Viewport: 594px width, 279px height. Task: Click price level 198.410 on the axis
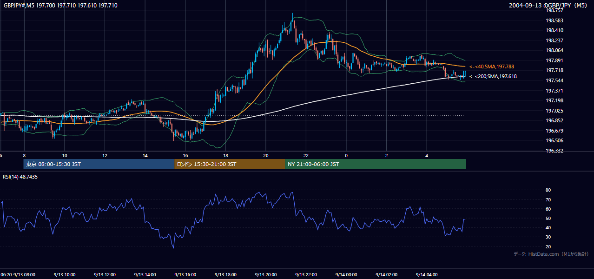(554, 30)
